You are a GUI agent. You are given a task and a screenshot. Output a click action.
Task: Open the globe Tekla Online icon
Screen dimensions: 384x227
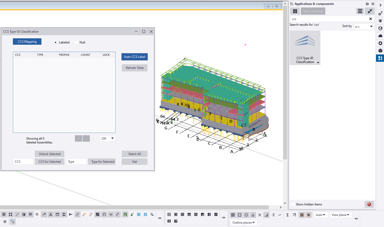tap(380, 28)
